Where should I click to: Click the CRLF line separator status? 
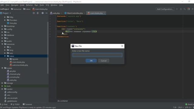(x=181, y=107)
